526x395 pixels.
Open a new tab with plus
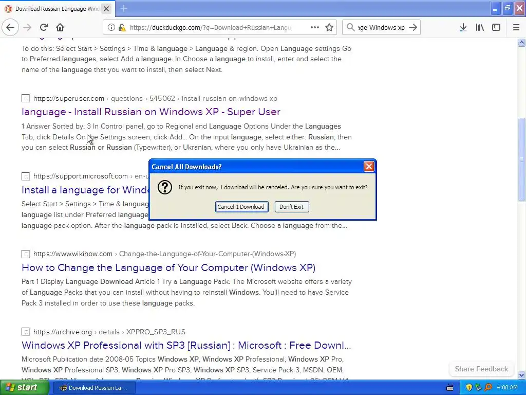pos(123,8)
